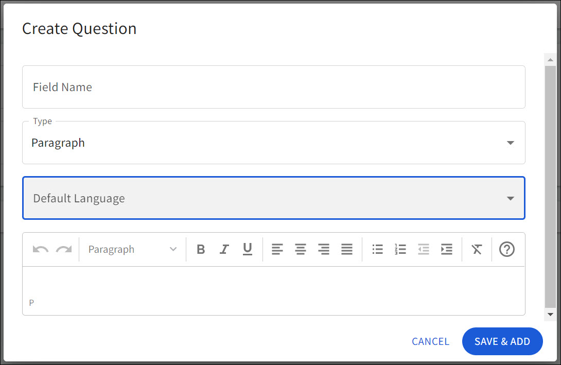Screen dimensions: 561x365
Task: Click inside the Field Name input
Action: [x=273, y=87]
